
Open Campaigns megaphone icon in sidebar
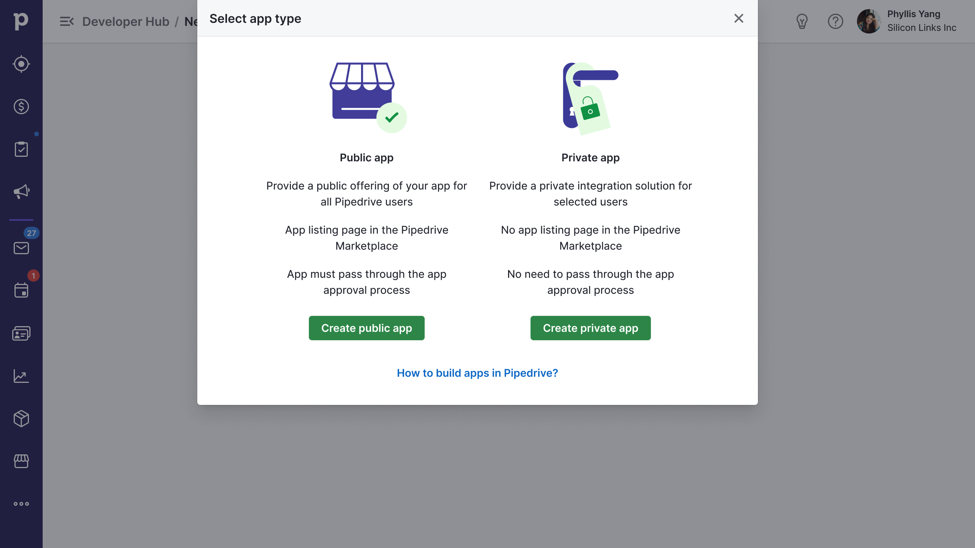21,191
